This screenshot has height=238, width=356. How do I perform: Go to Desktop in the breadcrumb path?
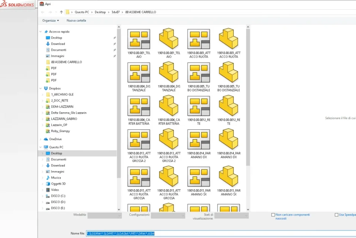tap(100, 12)
